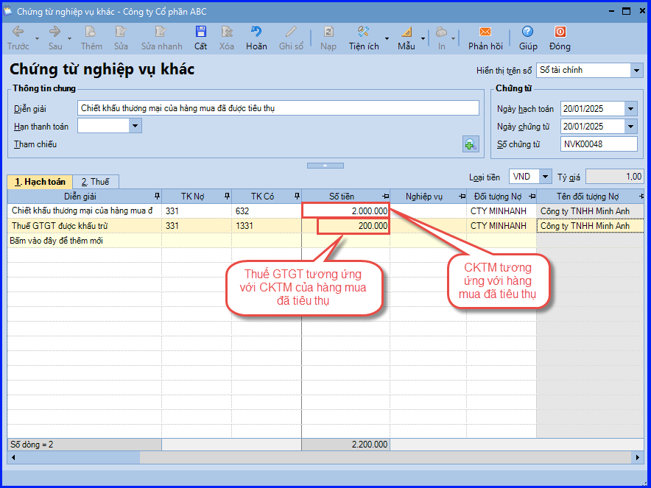
Task: Open Phản hồi feedback
Action: pos(485,32)
